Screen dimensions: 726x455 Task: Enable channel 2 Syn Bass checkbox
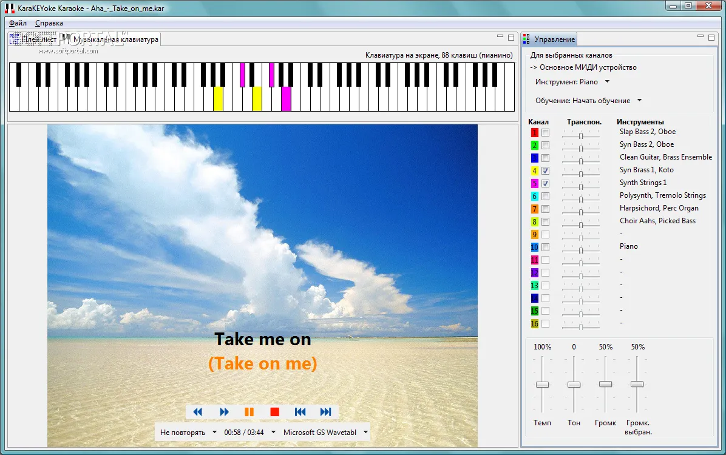click(x=546, y=146)
